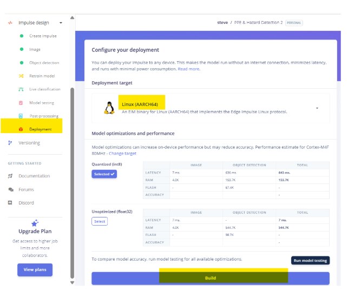Go to Retrain model page
This screenshot has height=297, width=348.
(x=42, y=76)
